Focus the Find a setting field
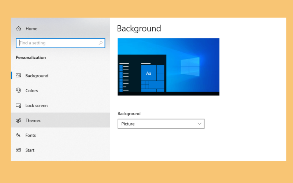 pyautogui.click(x=60, y=43)
